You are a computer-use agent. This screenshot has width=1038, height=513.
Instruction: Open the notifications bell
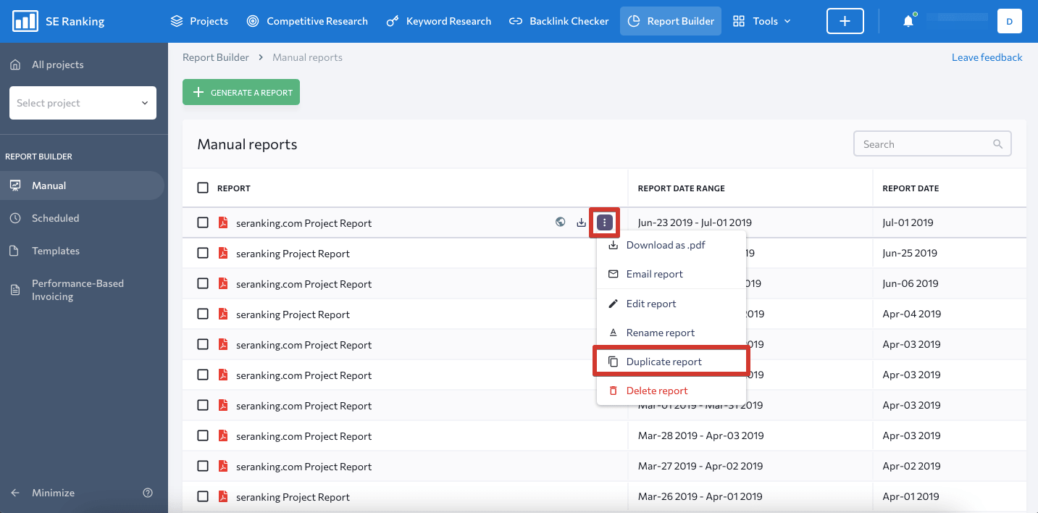908,21
